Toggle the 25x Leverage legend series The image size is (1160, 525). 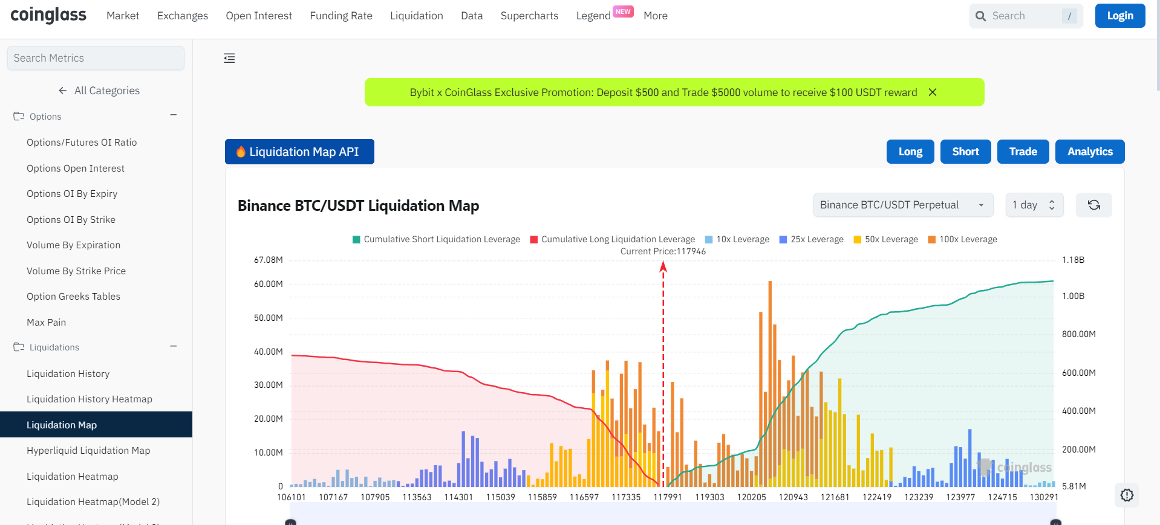(x=811, y=239)
